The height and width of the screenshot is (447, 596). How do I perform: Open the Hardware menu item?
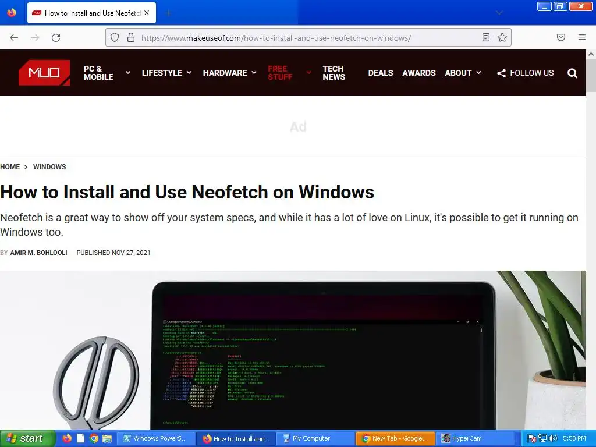click(225, 73)
